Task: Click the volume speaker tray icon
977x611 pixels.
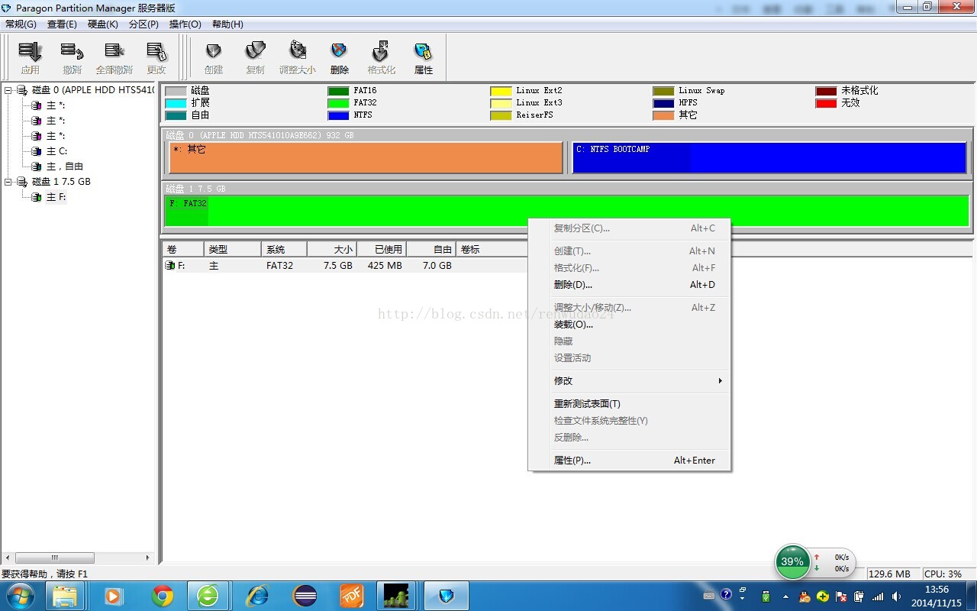Action: 896,596
